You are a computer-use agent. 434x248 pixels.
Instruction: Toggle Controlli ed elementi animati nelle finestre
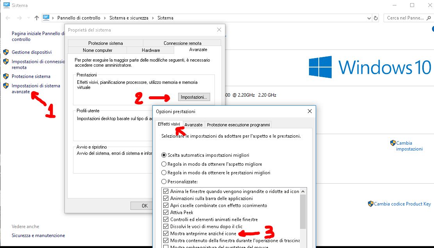pos(166,219)
